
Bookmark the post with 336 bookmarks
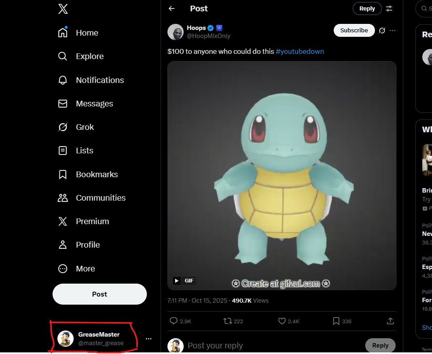click(342, 321)
